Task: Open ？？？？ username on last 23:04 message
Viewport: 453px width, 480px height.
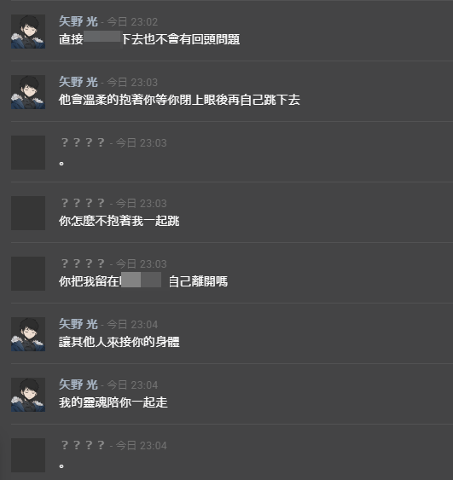Action: click(x=83, y=445)
